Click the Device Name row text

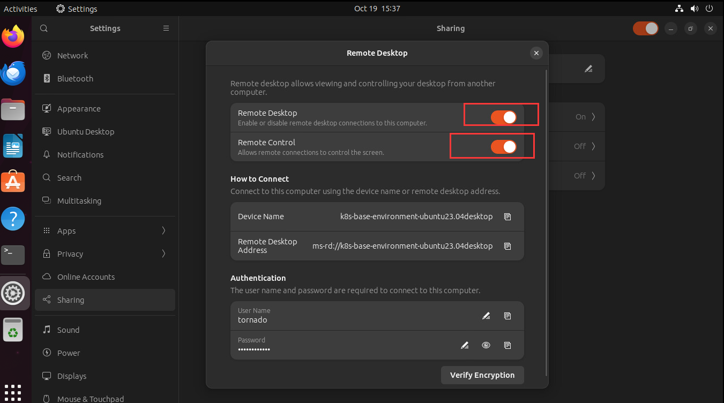click(261, 217)
